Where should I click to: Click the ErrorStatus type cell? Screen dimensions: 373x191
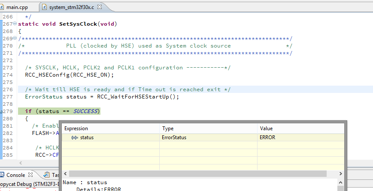click(x=174, y=137)
